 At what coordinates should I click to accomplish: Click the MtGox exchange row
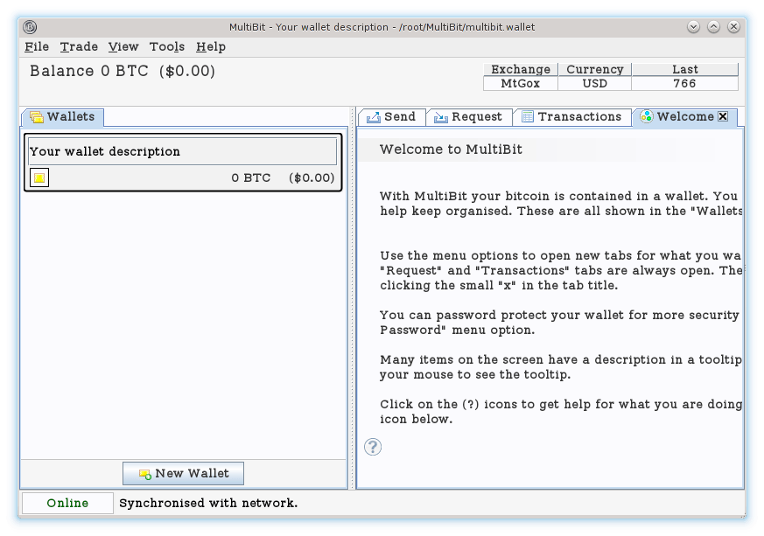[520, 83]
